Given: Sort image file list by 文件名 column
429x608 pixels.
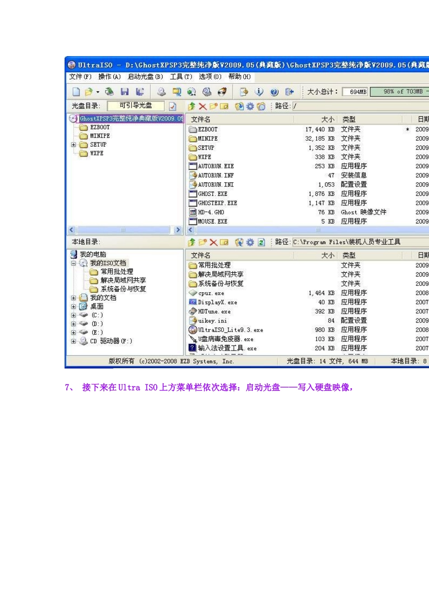Looking at the screenshot, I should (241, 119).
